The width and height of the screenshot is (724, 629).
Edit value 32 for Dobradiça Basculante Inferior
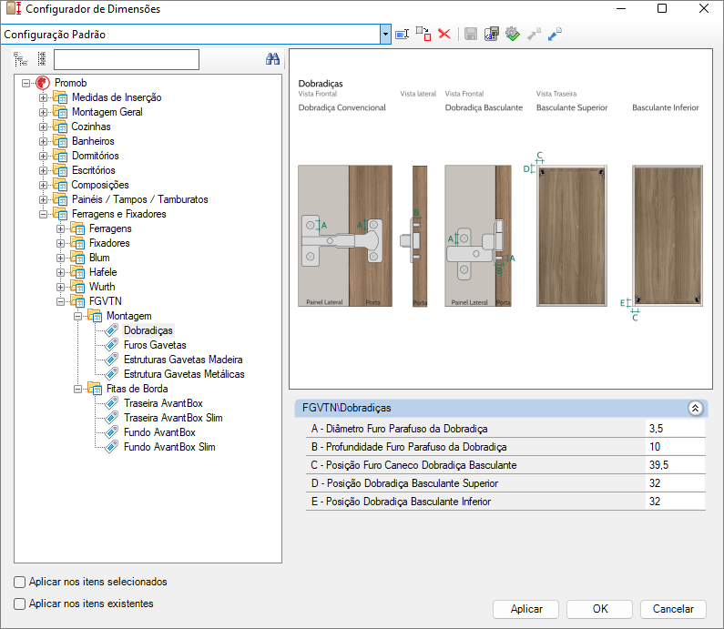(x=675, y=502)
